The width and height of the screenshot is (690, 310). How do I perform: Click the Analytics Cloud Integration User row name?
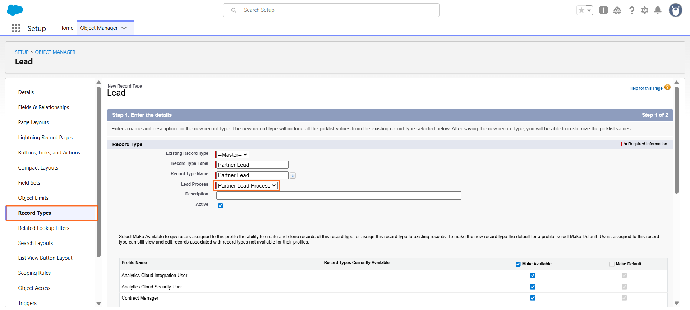coord(154,276)
